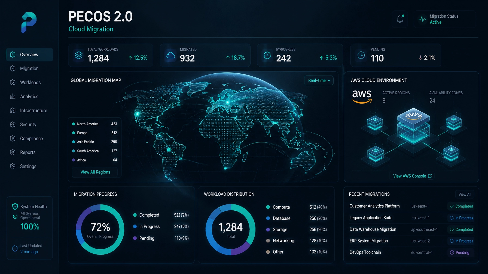Screen dimensions: 488x274
Task: Click the Pending 110 stat card
Action: click(396, 55)
